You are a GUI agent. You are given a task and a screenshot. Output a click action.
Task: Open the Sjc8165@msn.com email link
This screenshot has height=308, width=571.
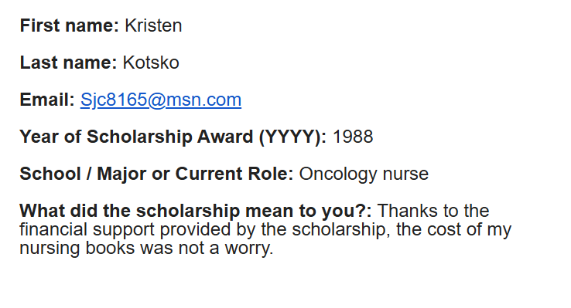pos(161,100)
